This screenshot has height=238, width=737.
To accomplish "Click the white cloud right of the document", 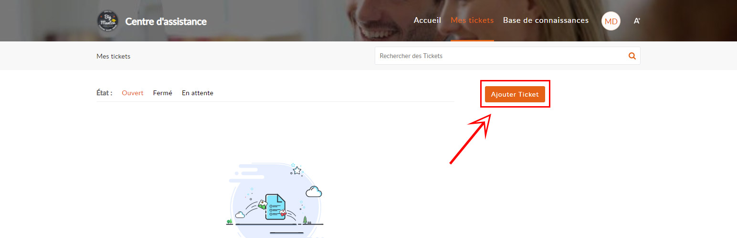I will coord(314,192).
